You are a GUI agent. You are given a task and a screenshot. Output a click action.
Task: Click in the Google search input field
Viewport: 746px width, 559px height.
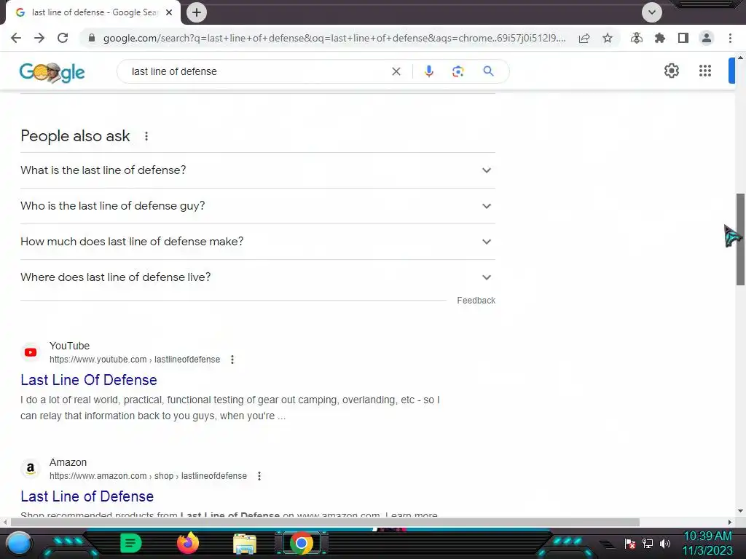coord(257,71)
